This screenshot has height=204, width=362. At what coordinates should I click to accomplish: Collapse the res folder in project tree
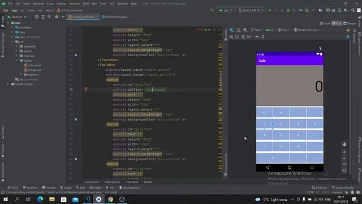coord(12,41)
